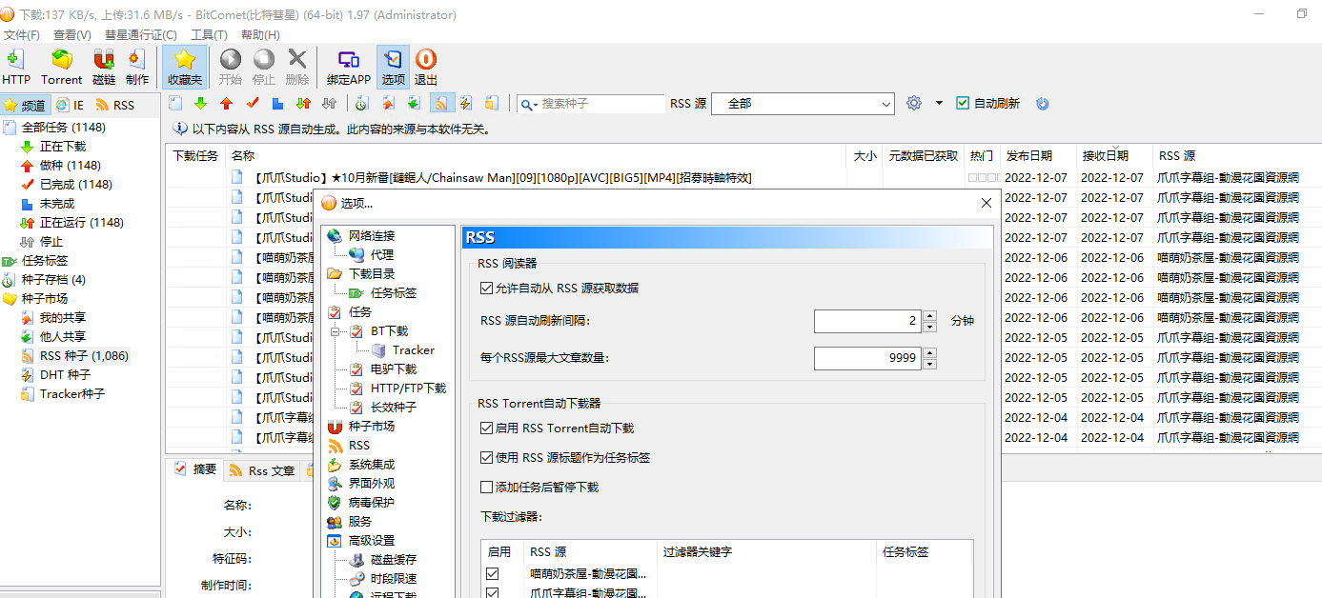Open the RSS 源 全部 dropdown
The image size is (1322, 598).
(803, 103)
